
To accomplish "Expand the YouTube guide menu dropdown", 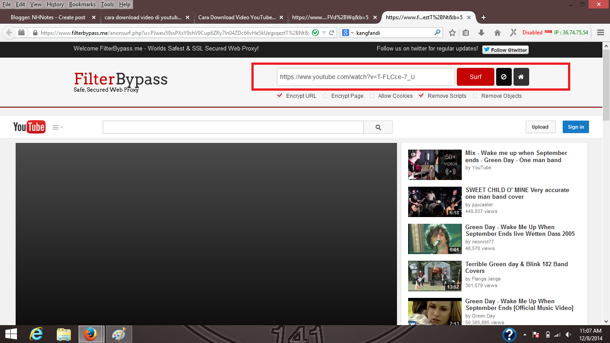I will click(58, 127).
